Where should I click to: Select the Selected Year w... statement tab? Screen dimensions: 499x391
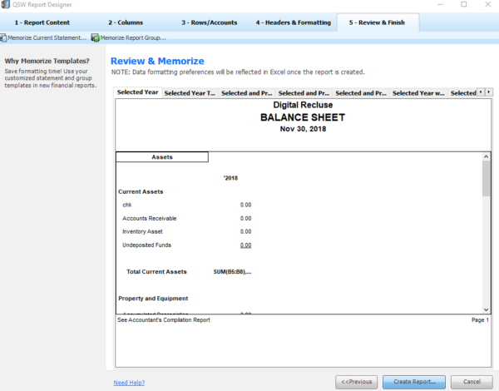(x=418, y=93)
